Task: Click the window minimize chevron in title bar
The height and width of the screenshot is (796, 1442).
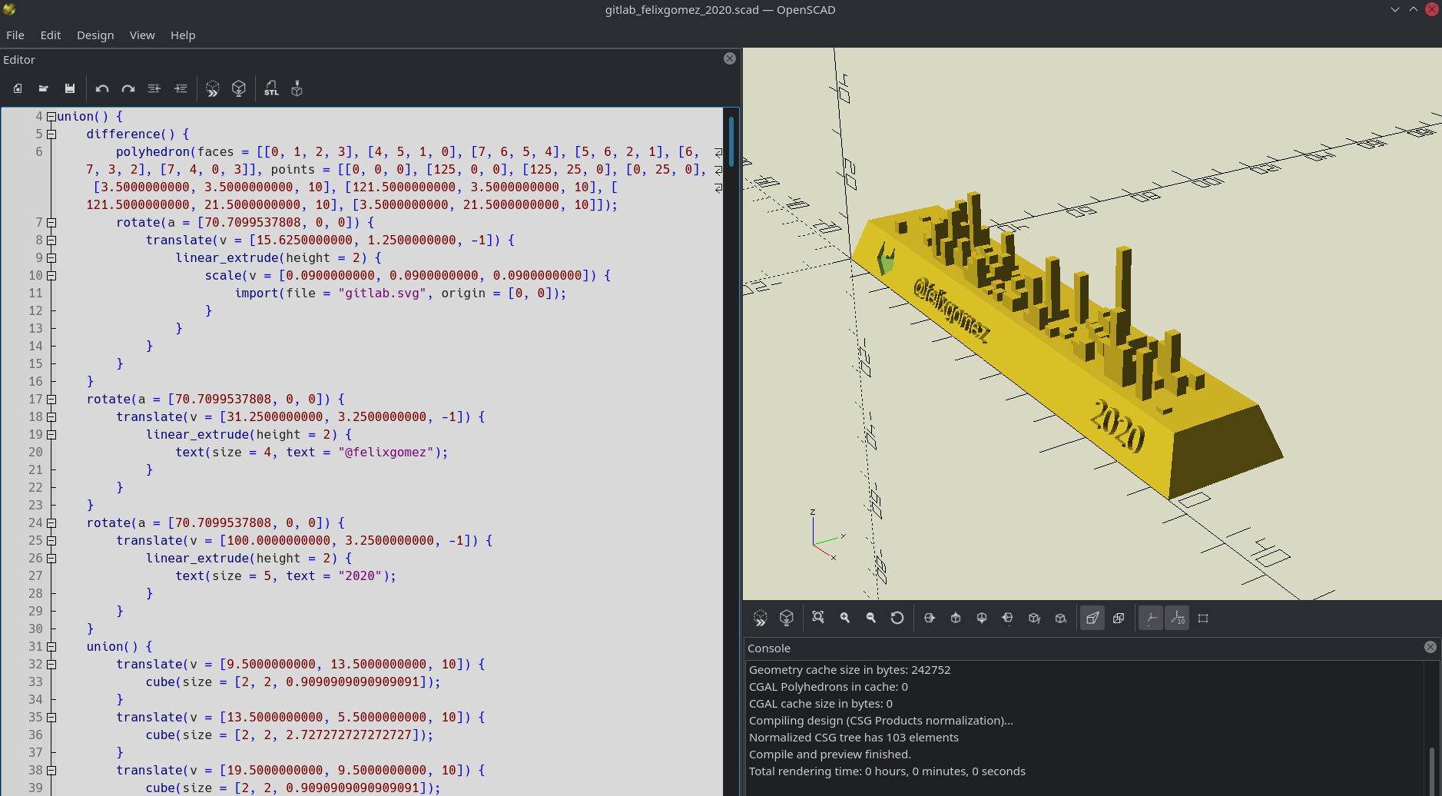Action: point(1395,10)
